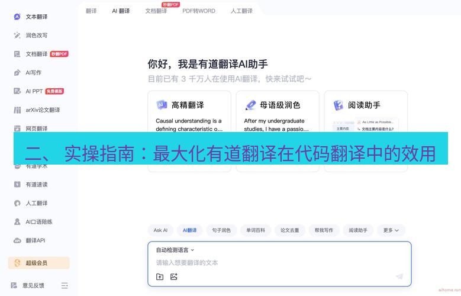Click the 'Causal understanding is a' sample text
The image size is (461, 296).
(189, 121)
